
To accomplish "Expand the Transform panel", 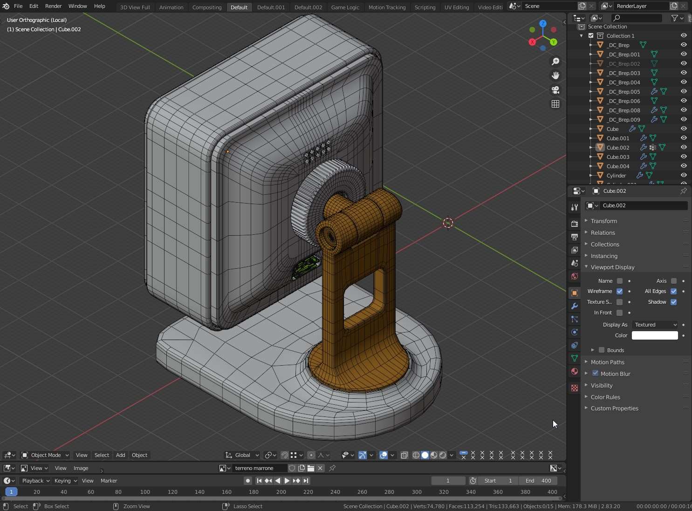I will click(x=604, y=221).
